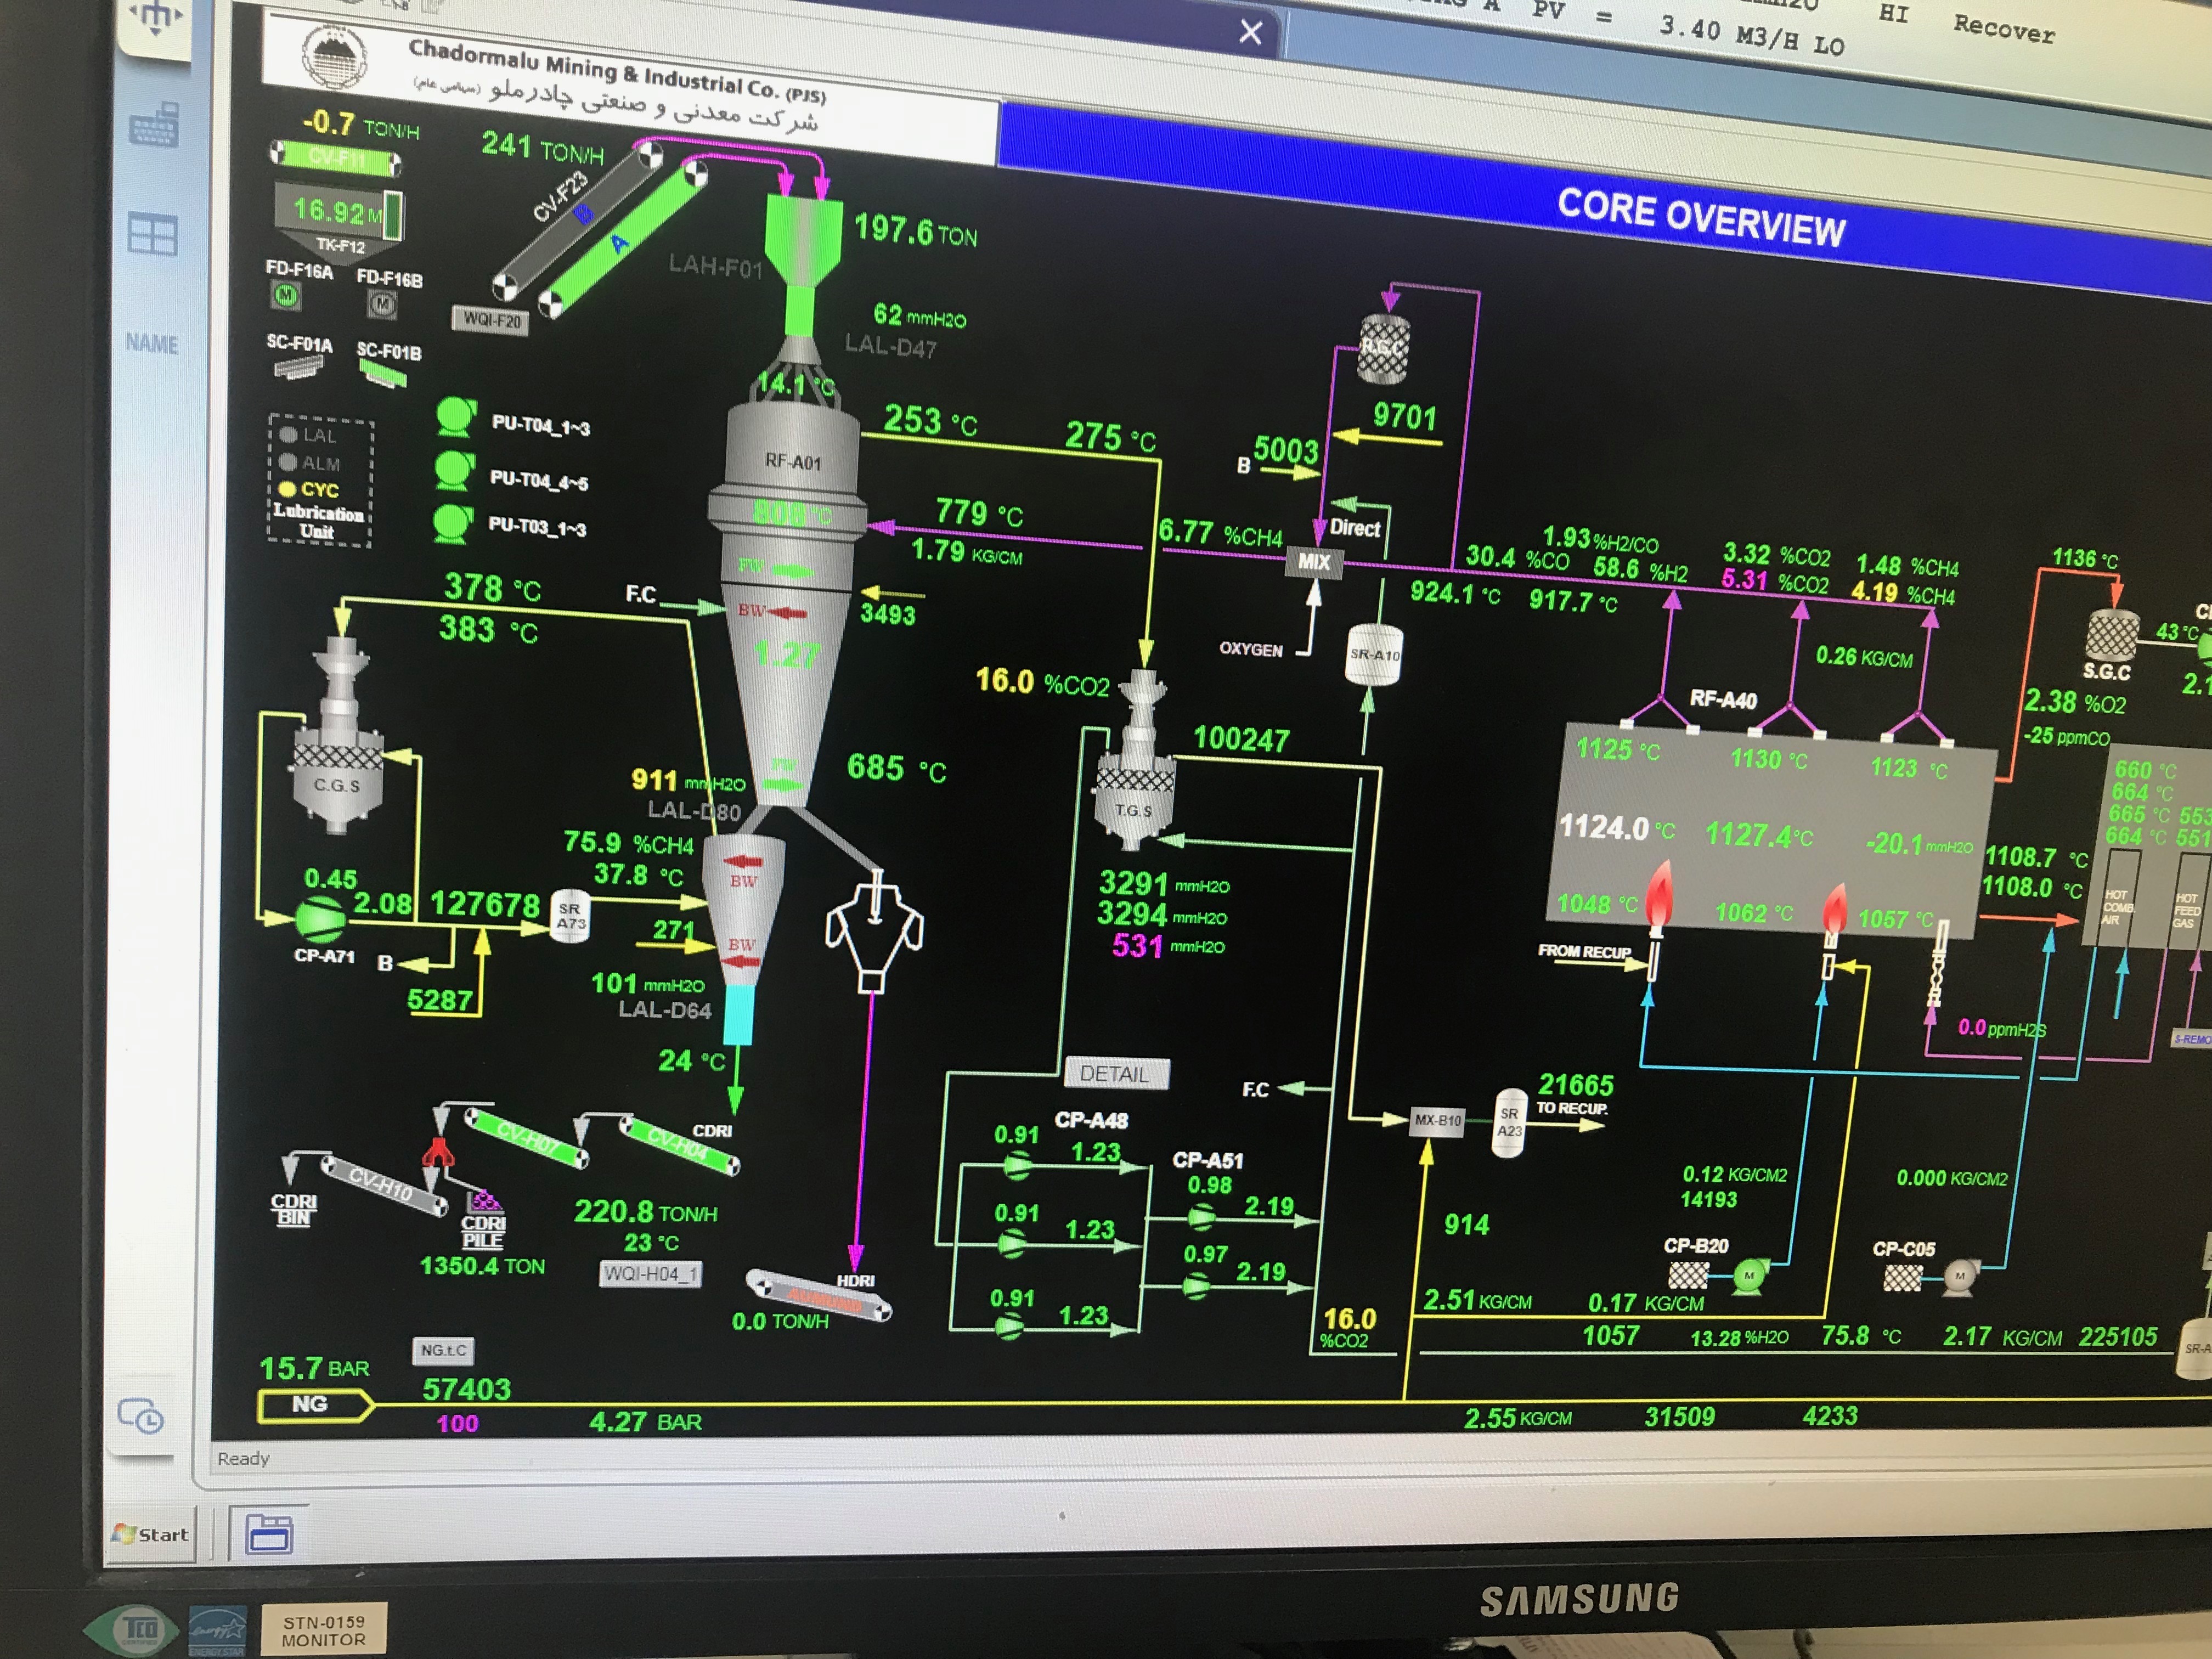Select the MIX block
This screenshot has height=1659, width=2212.
pos(1313,562)
